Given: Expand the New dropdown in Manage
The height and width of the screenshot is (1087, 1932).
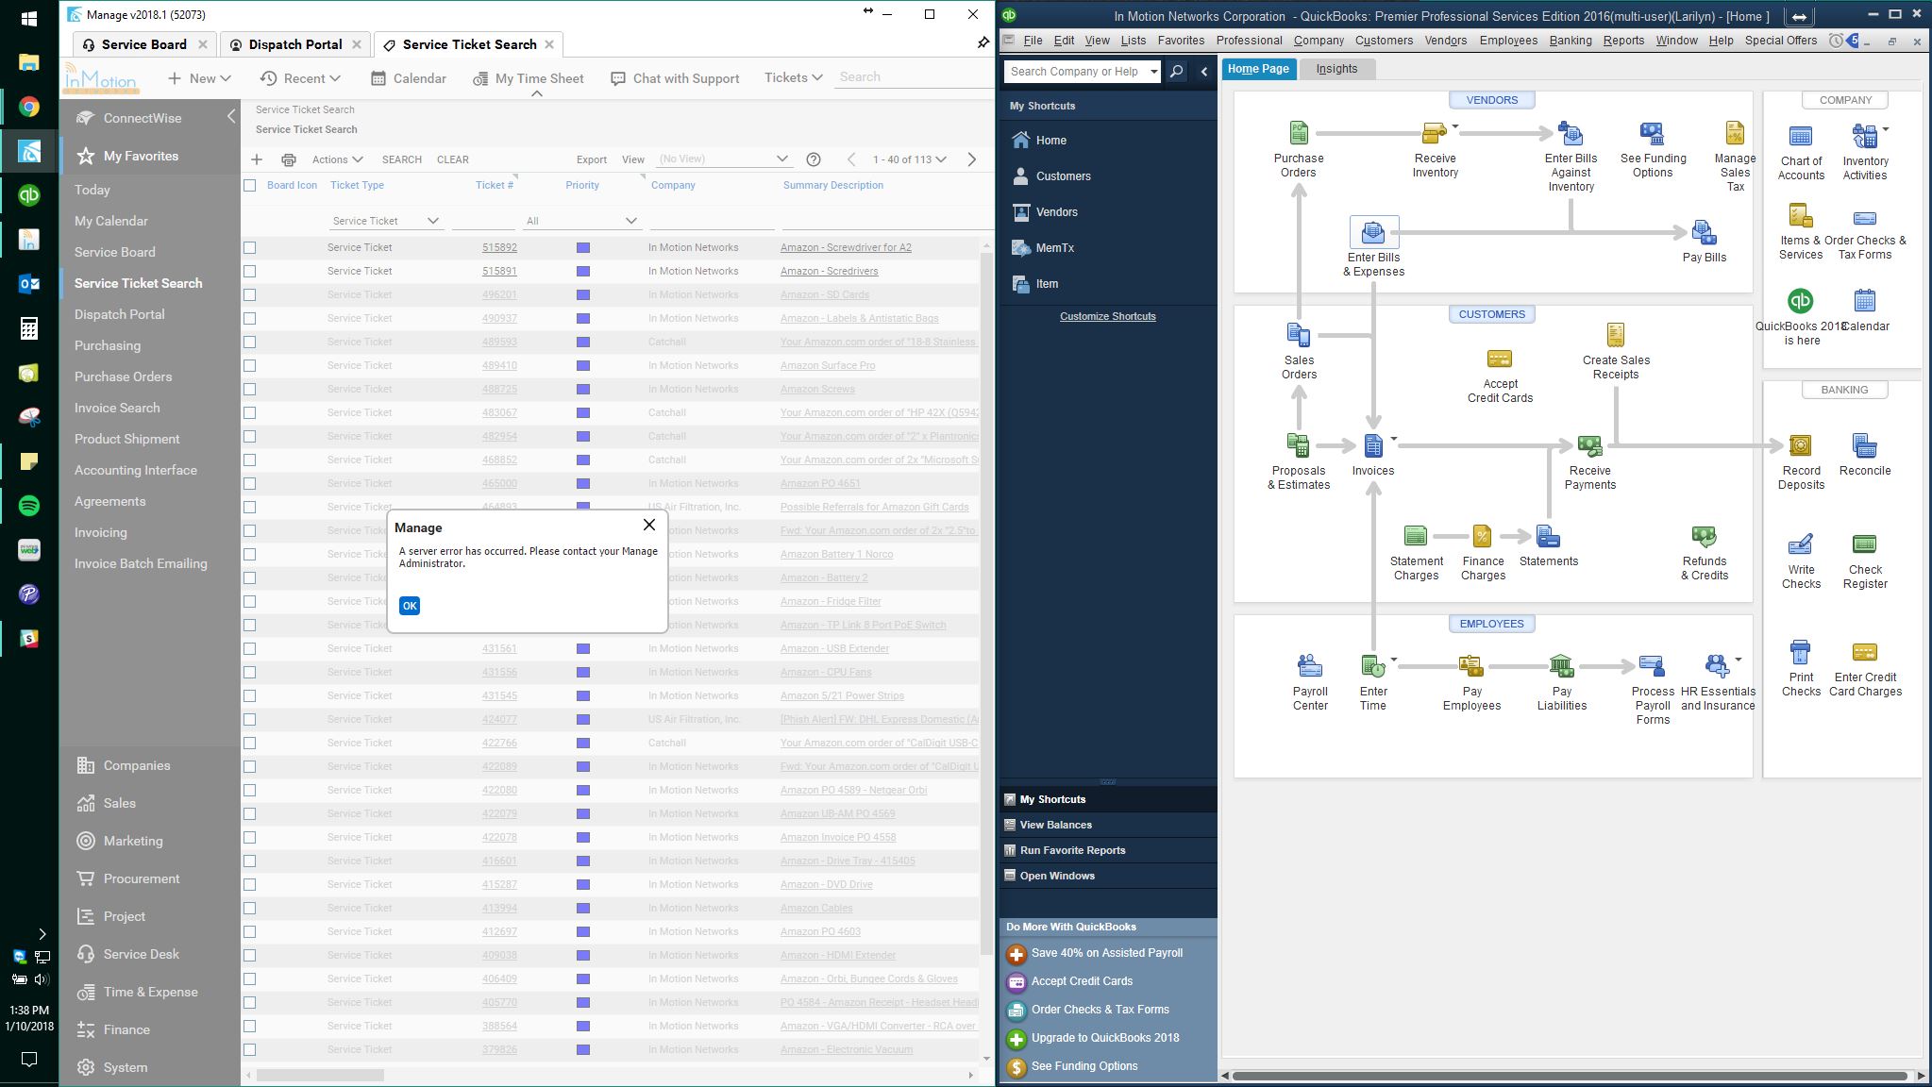Looking at the screenshot, I should pyautogui.click(x=200, y=78).
